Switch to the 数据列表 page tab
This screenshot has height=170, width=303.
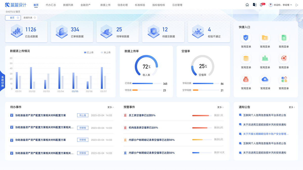pyautogui.click(x=28, y=18)
